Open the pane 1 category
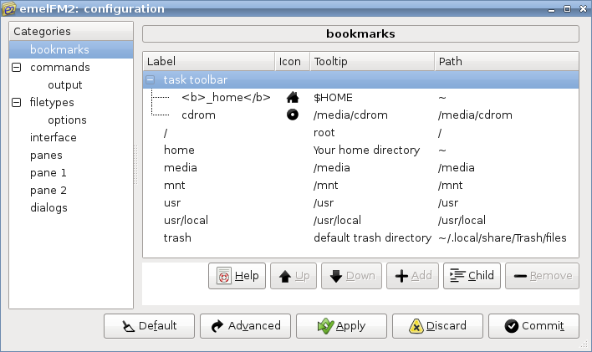 (48, 173)
